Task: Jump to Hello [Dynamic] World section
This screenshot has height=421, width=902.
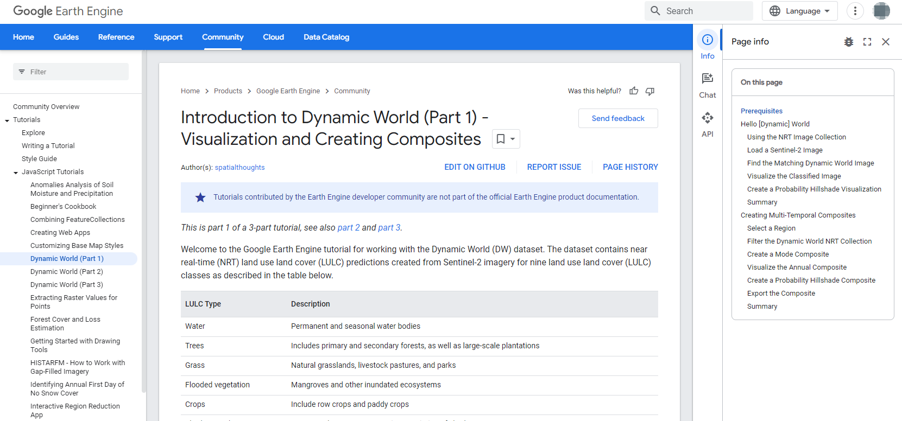Action: coord(775,124)
